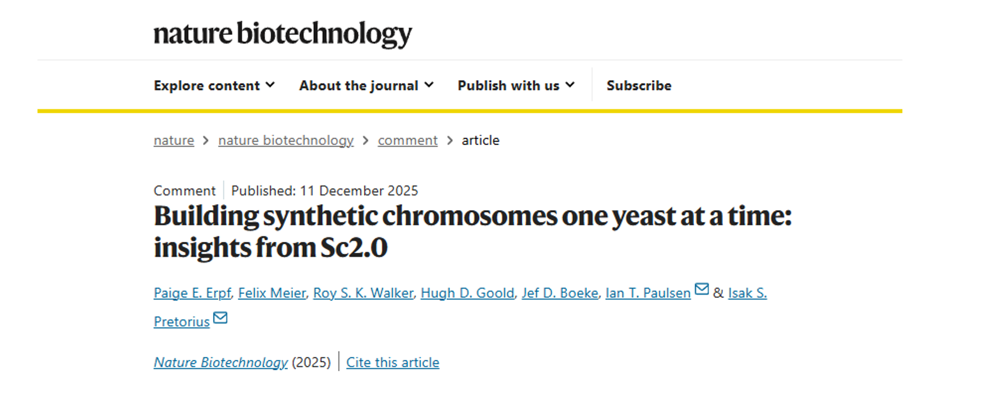The image size is (993, 416).
Task: Go to nature breadcrumb link
Action: [173, 140]
